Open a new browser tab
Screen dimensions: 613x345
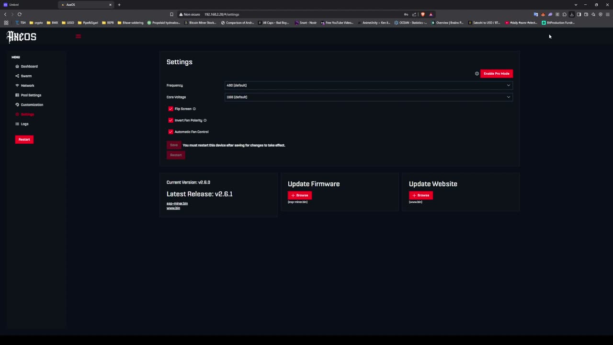coord(119,5)
